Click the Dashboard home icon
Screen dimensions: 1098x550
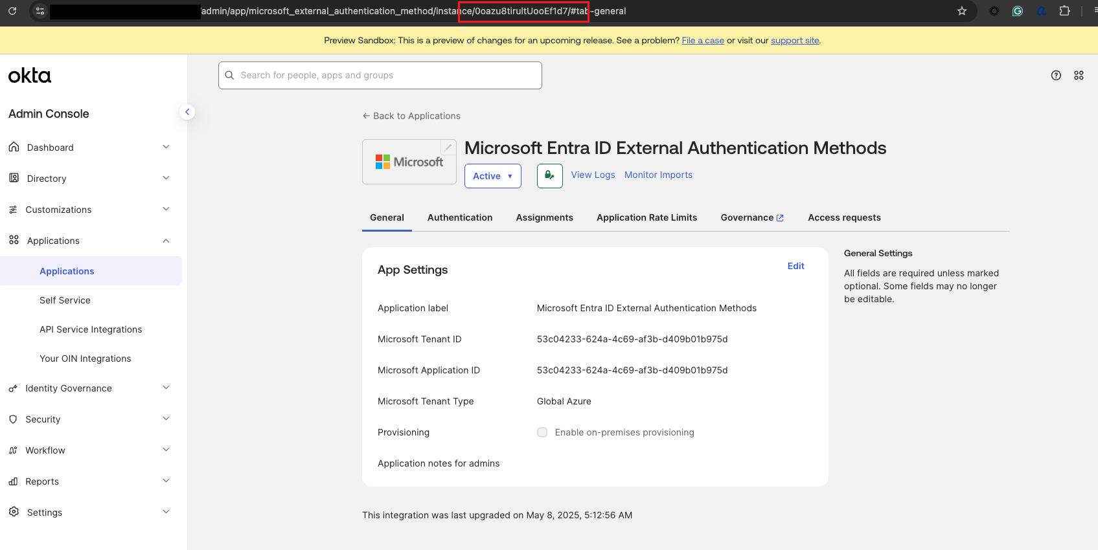tap(14, 147)
